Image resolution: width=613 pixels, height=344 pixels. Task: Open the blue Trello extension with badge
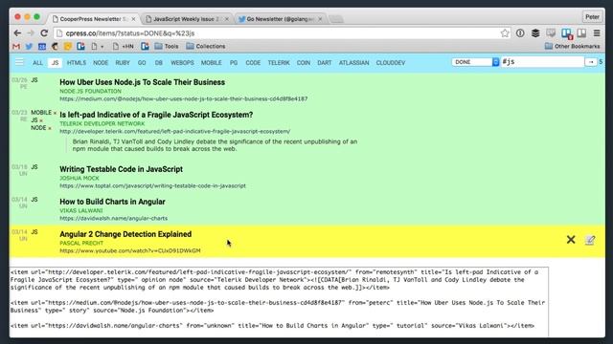pos(566,33)
